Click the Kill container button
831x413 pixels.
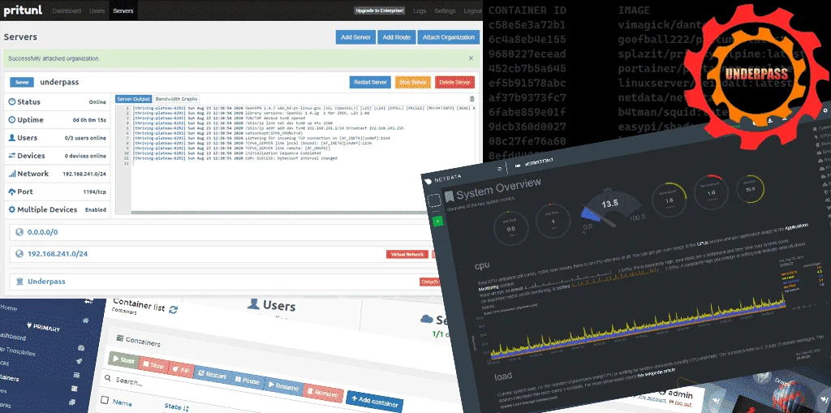point(181,370)
